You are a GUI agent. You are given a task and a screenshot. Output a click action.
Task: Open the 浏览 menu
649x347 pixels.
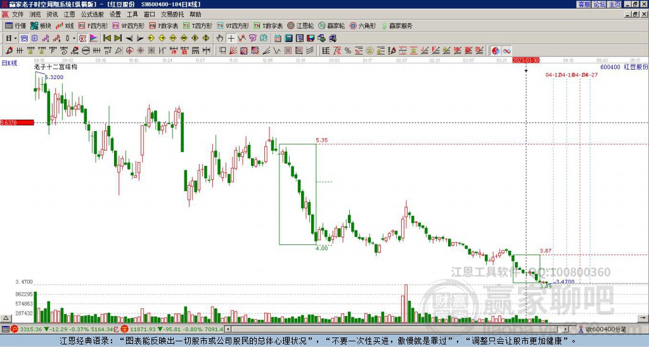pyautogui.click(x=35, y=15)
